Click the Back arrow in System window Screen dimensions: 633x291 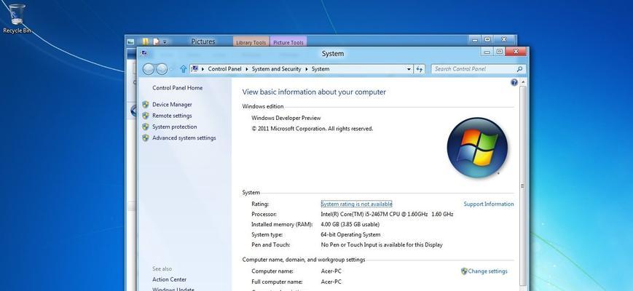point(149,69)
